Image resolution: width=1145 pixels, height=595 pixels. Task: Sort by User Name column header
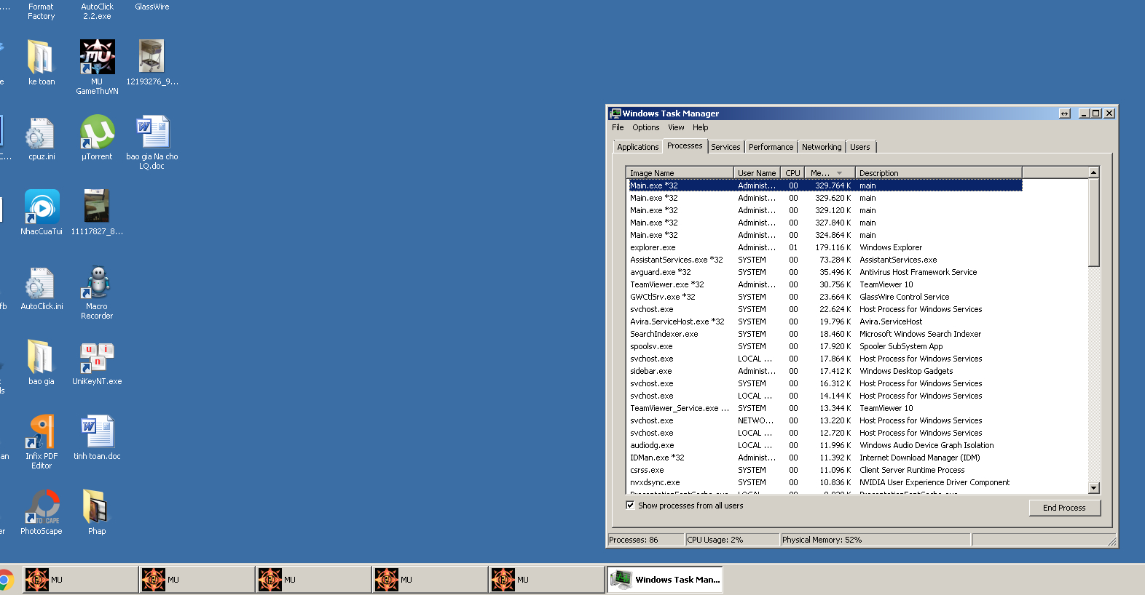click(x=757, y=173)
